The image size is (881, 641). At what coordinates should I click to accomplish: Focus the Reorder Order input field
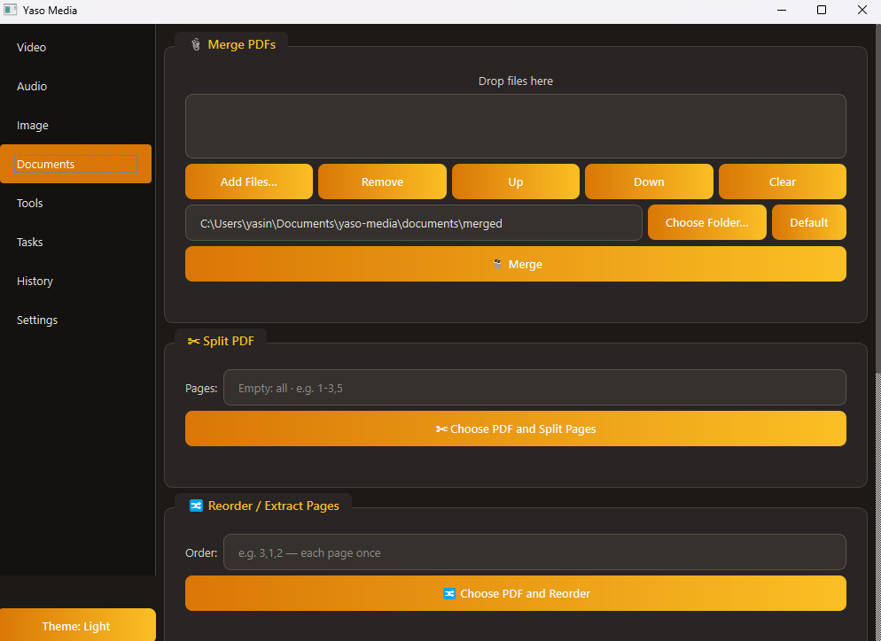pyautogui.click(x=535, y=552)
